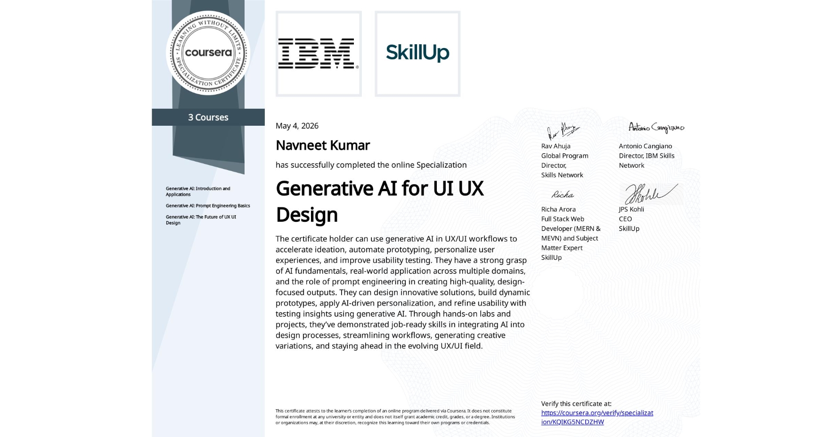Viewport: 835px width, 437px height.
Task: Open the coursera.org certificate verification link
Action: pos(597,417)
